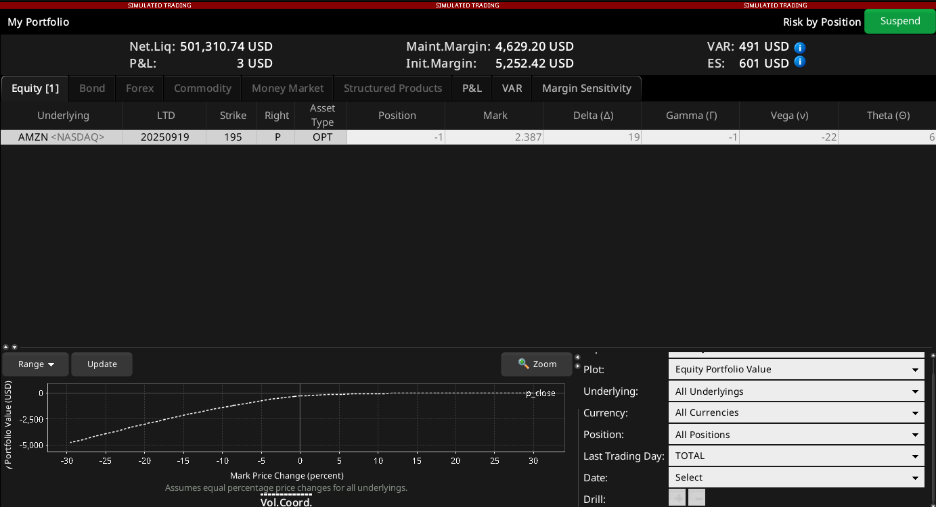
Task: Sort by Delta (Δ) column header
Action: [593, 116]
